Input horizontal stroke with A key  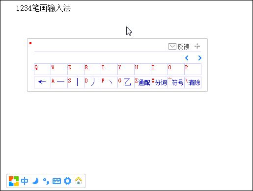coord(59,82)
